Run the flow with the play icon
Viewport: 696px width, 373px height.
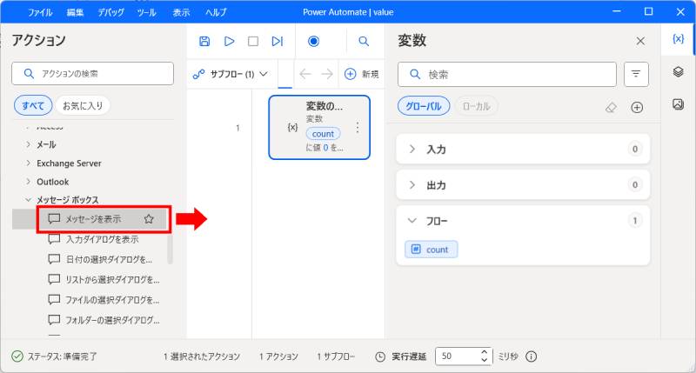(x=230, y=41)
